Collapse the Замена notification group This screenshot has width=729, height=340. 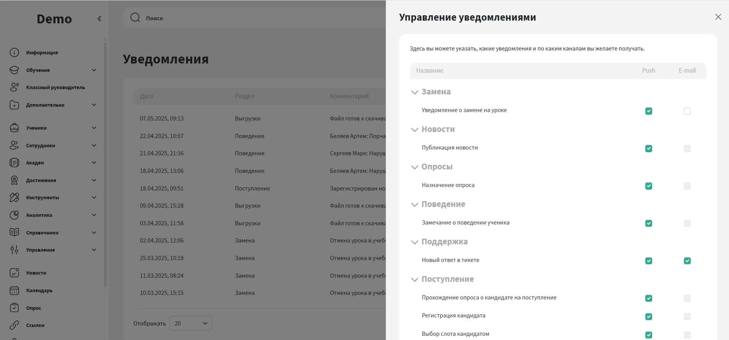[x=414, y=92]
